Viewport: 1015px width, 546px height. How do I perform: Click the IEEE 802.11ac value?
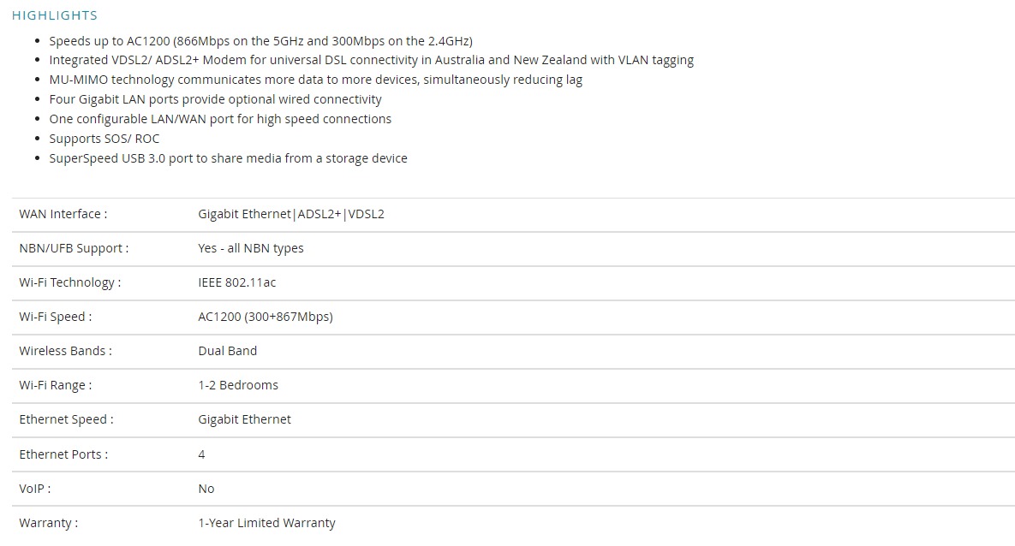237,282
